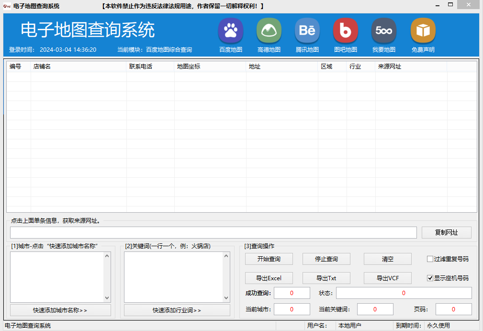Click the source URL input field
This screenshot has height=331, width=483.
[213, 232]
